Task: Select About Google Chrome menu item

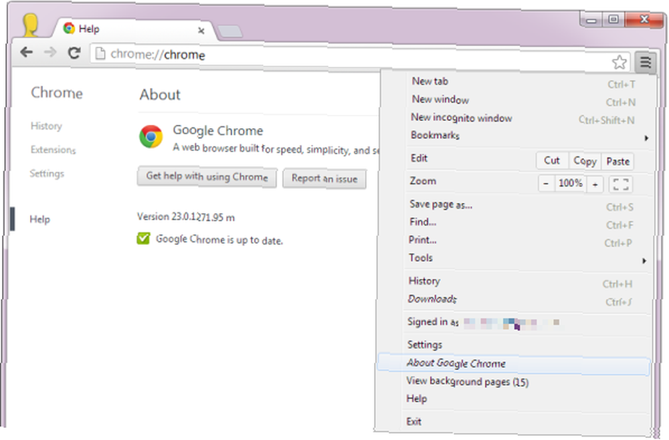Action: pyautogui.click(x=514, y=364)
